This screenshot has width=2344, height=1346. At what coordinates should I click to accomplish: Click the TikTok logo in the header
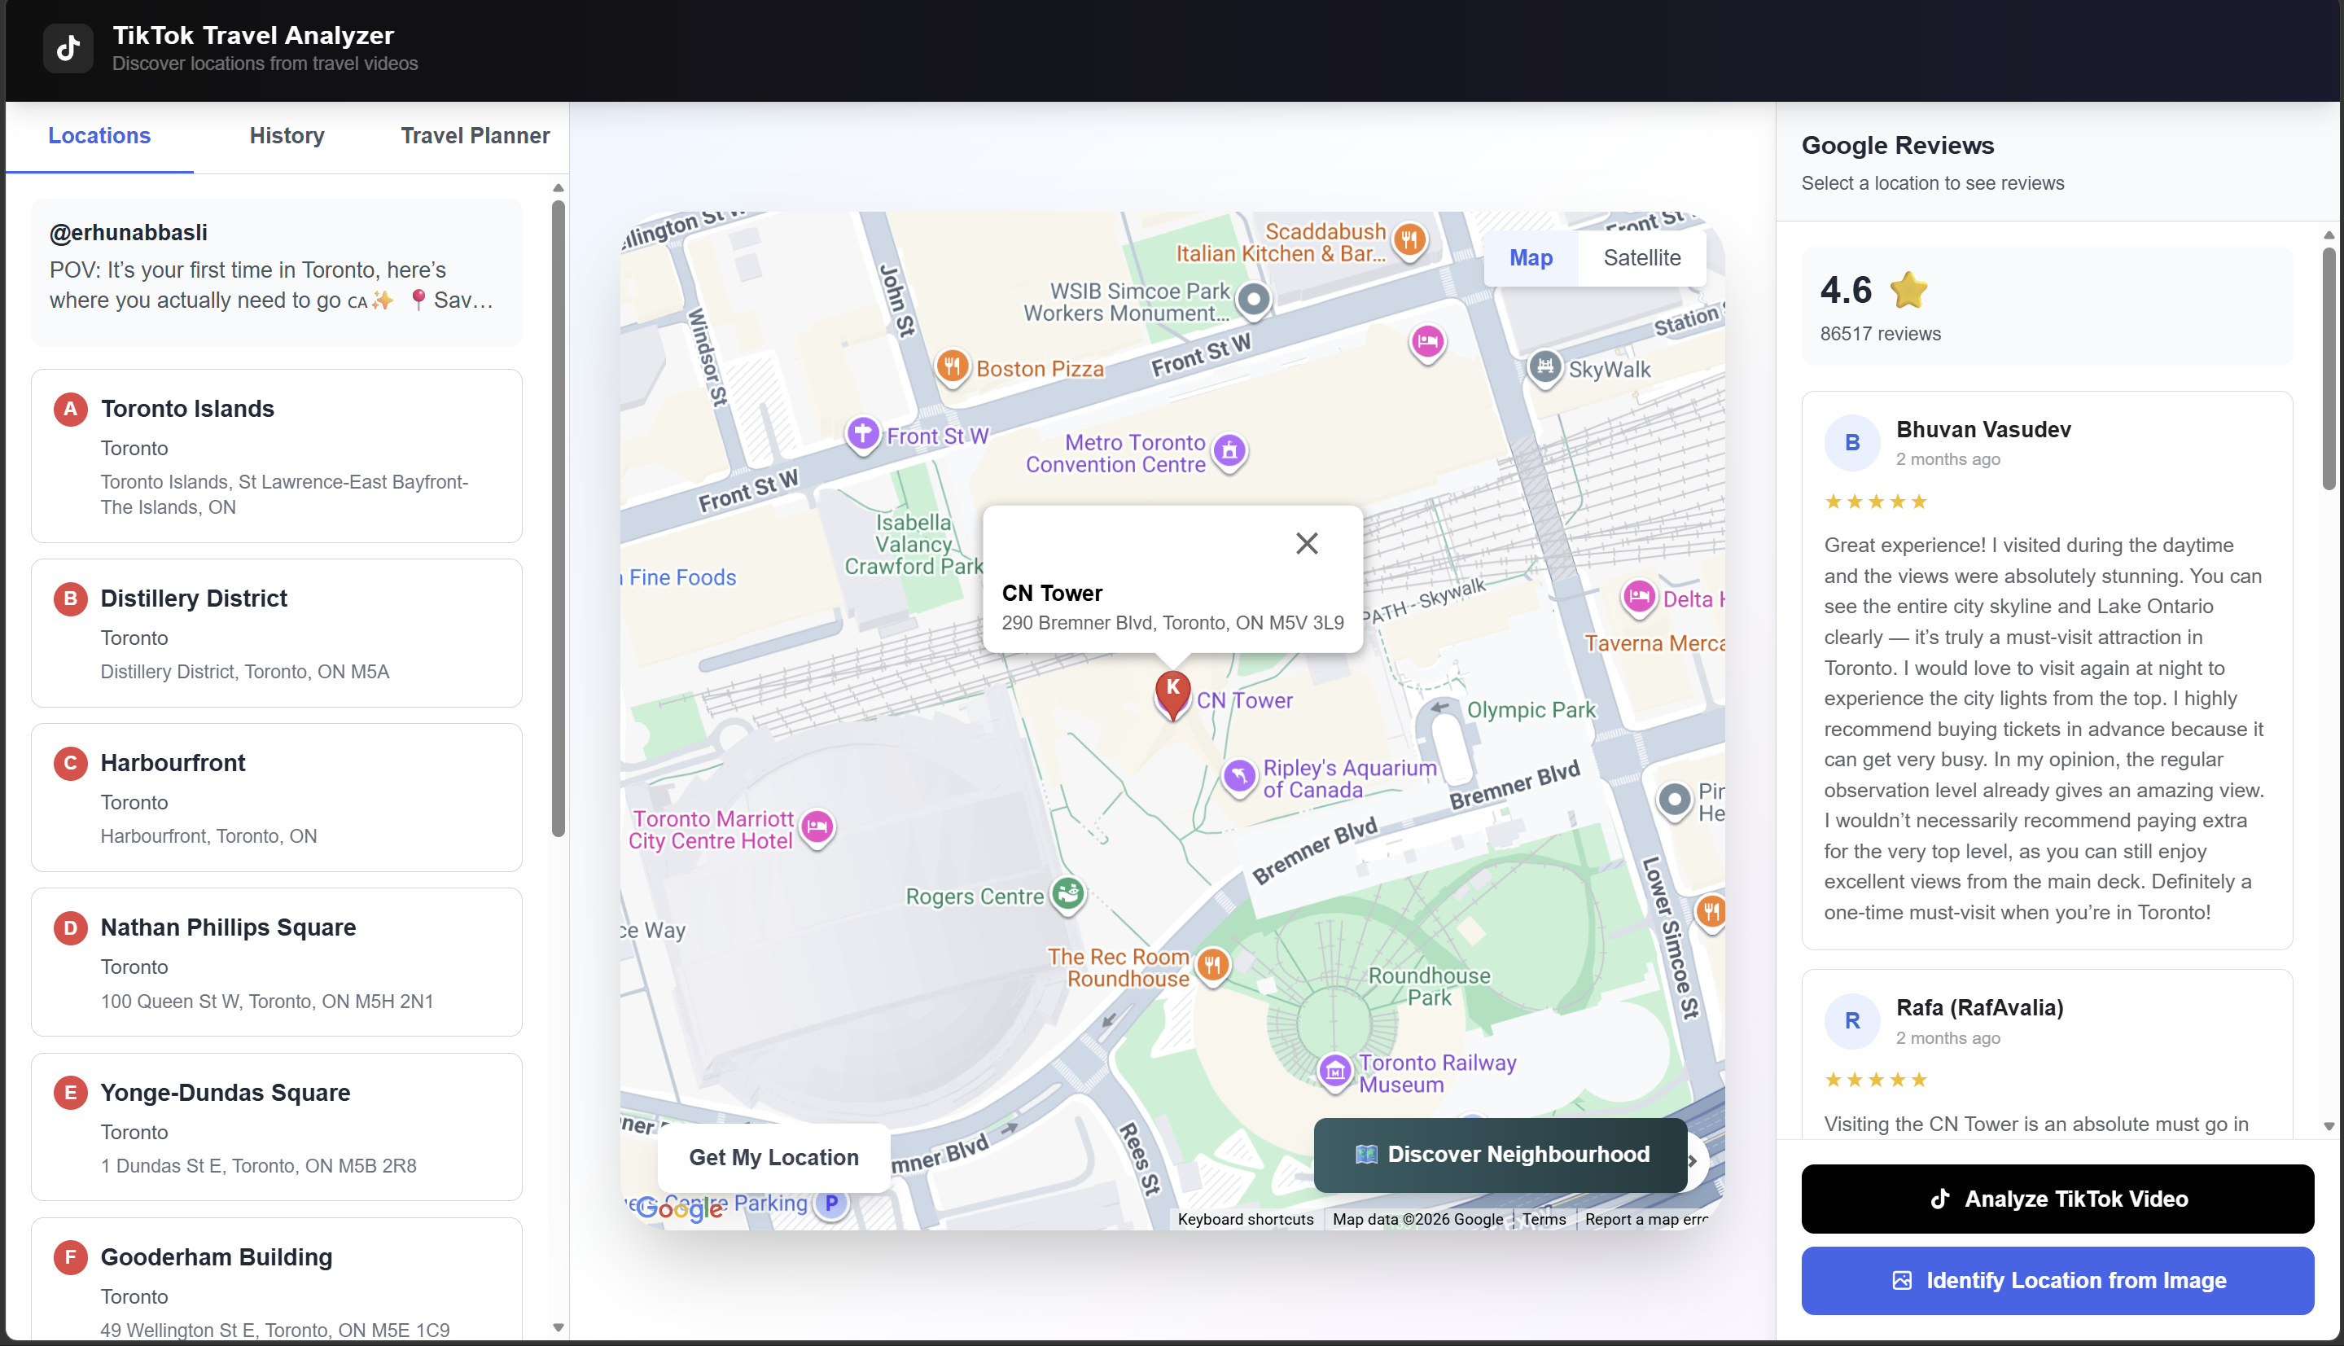68,48
